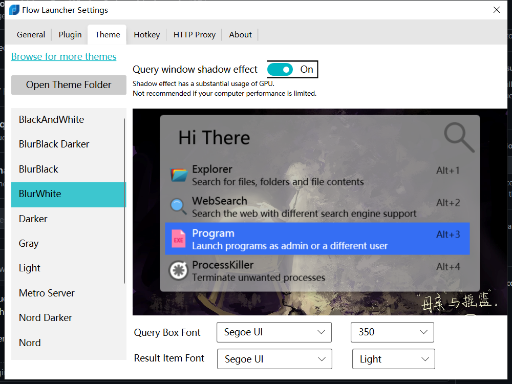Click the theme list vertical scrollbar

pos(125,201)
